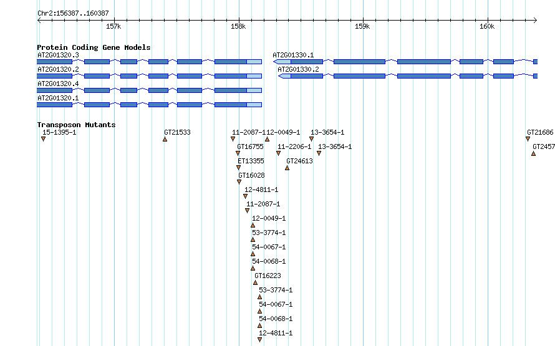The width and height of the screenshot is (555, 346).
Task: Click the GT2457 triangle at the right edge
Action: pos(534,153)
